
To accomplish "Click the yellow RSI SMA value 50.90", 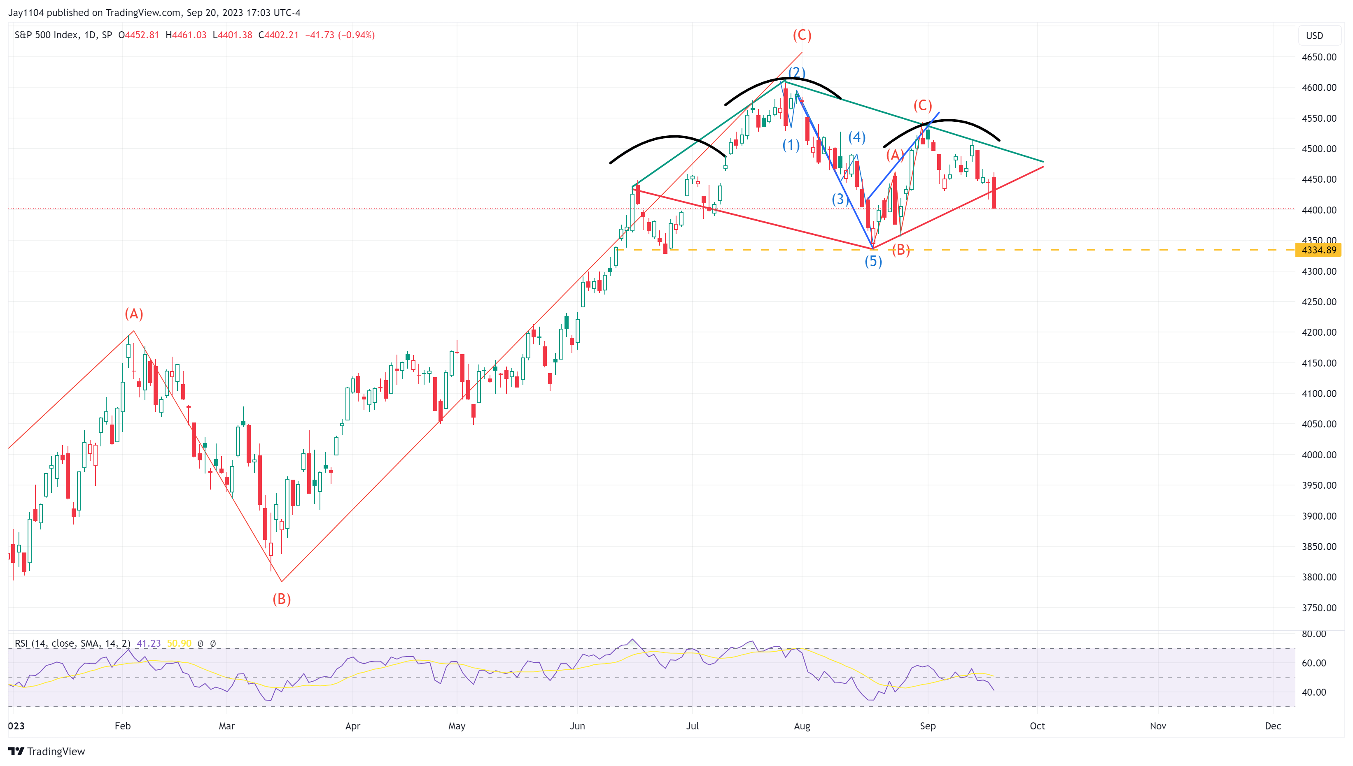I will (179, 643).
